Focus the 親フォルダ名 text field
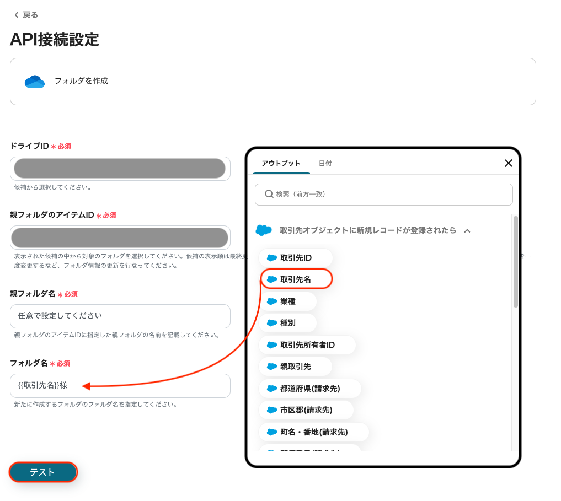The height and width of the screenshot is (501, 561). 120,316
